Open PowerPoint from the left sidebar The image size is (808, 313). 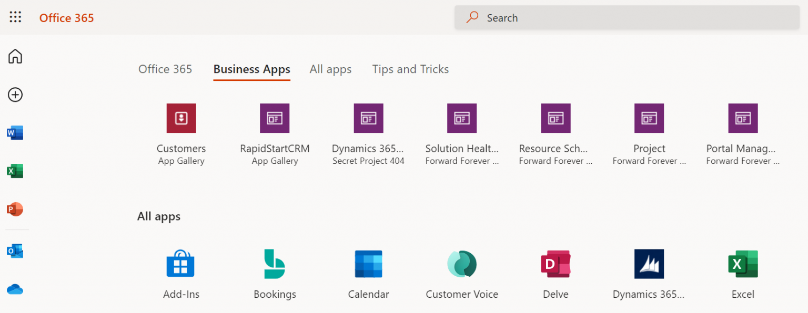15,209
